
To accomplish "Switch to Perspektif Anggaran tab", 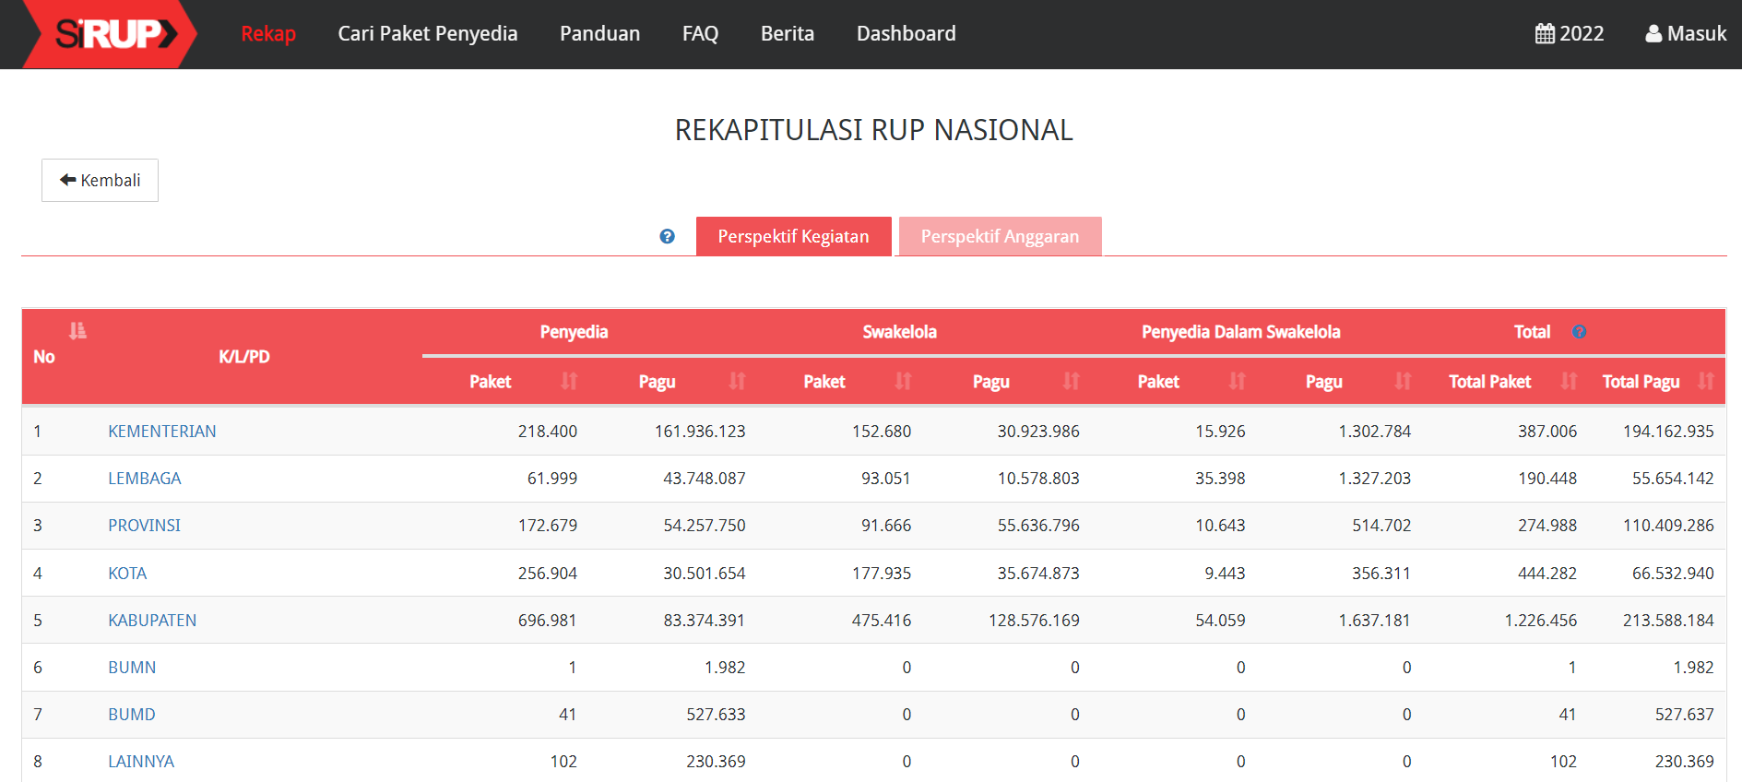I will pos(1000,237).
